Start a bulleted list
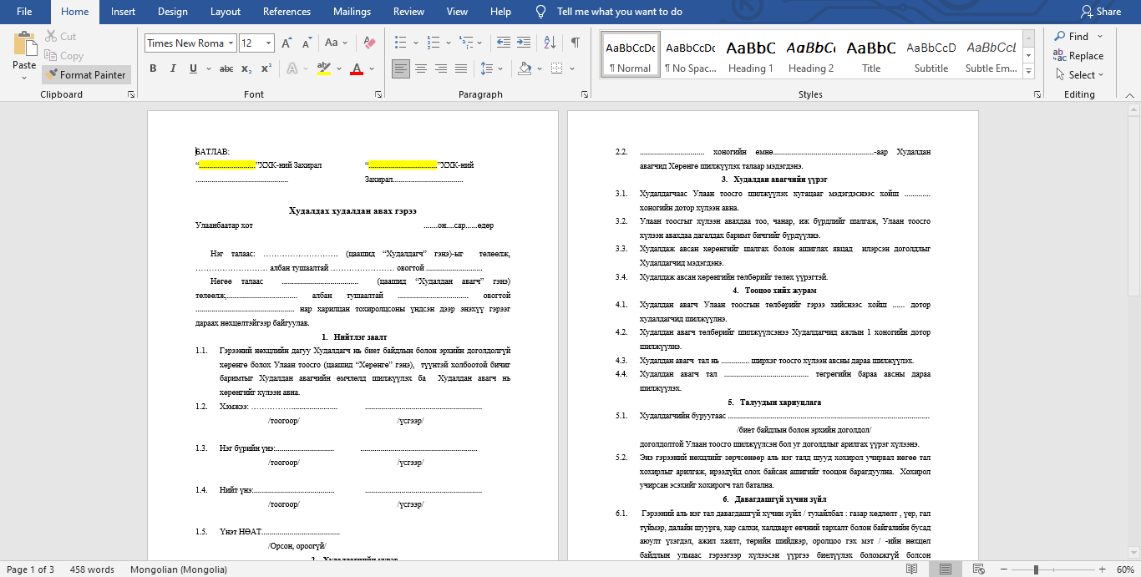Viewport: 1141px width, 577px height. coord(401,43)
